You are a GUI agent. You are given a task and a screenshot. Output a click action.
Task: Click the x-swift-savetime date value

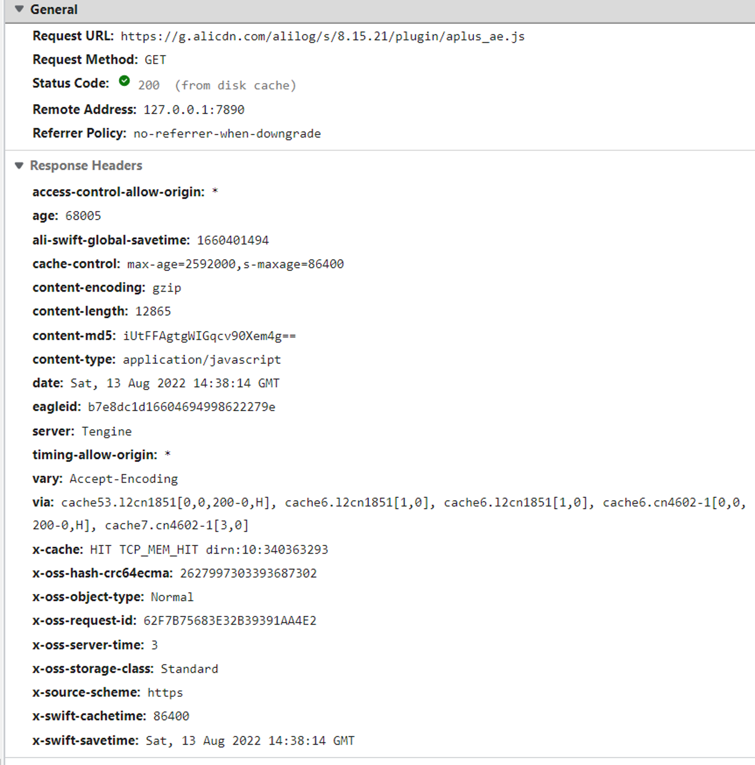point(250,741)
